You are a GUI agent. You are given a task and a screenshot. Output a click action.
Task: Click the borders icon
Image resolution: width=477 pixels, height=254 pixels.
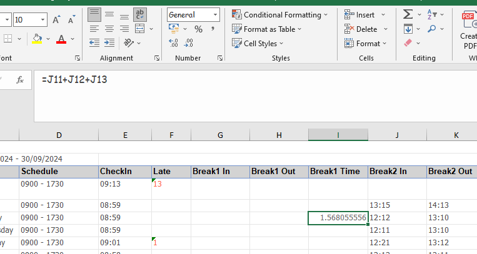tap(8, 39)
